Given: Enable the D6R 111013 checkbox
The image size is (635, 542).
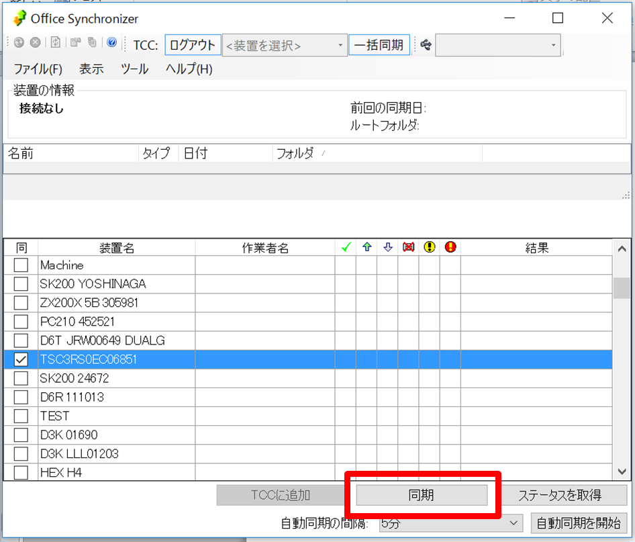Looking at the screenshot, I should [21, 397].
